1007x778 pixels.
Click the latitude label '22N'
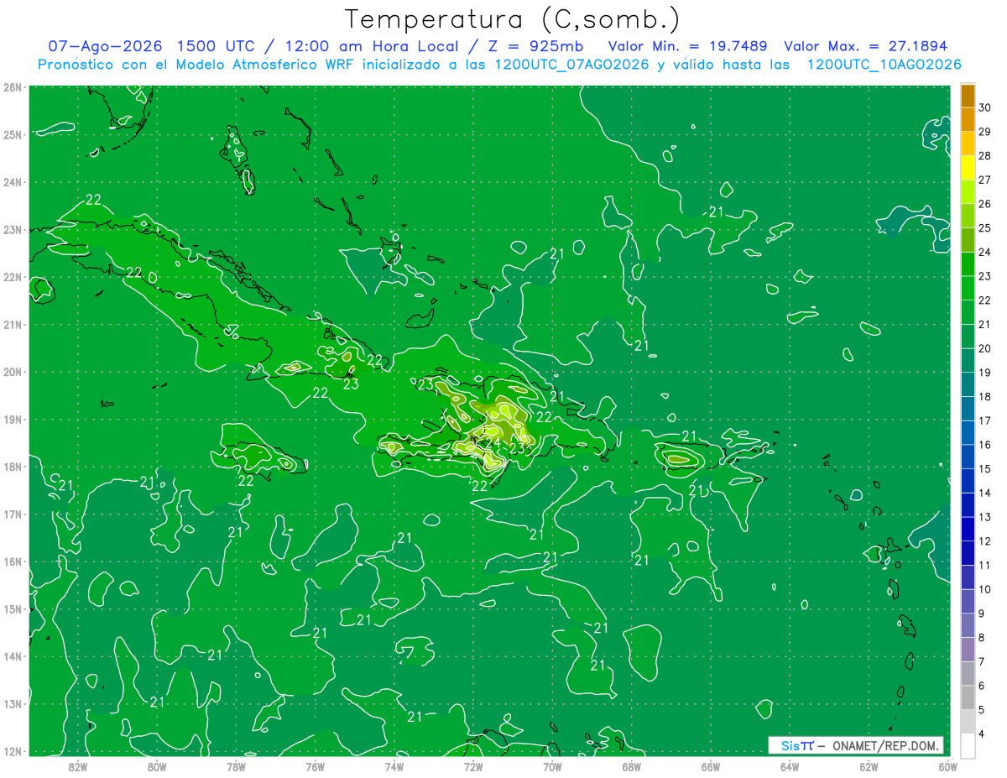[12, 277]
